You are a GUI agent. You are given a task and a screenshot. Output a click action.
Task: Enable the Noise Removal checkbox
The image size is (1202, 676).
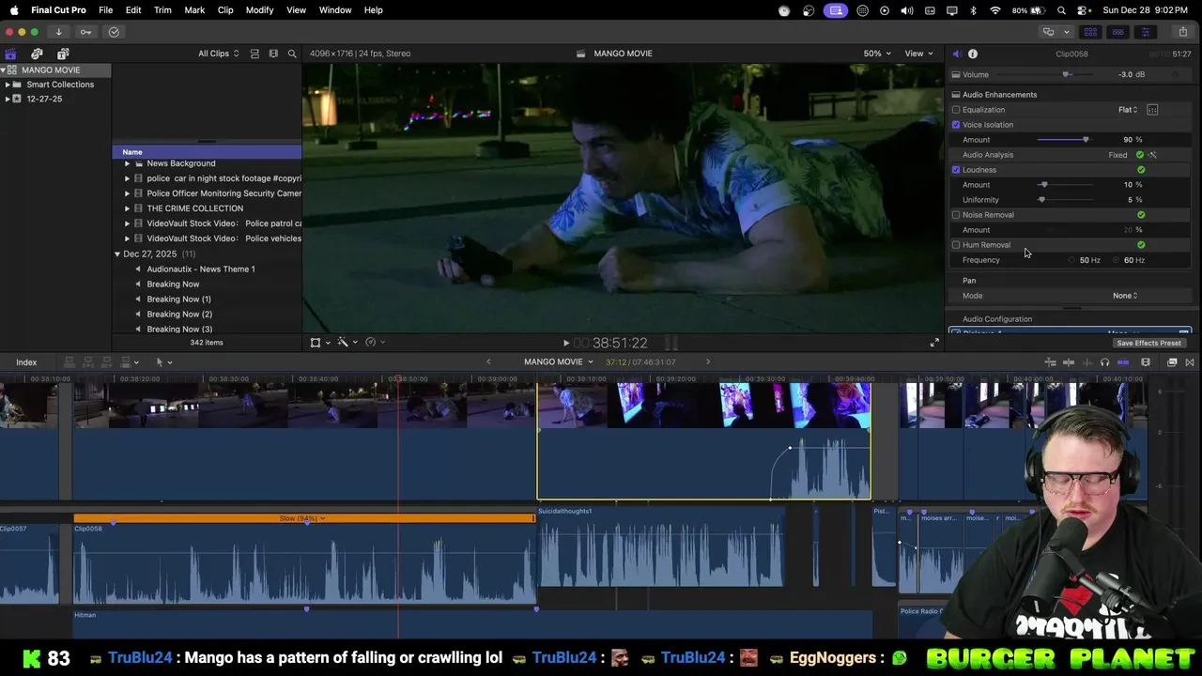pyautogui.click(x=956, y=215)
